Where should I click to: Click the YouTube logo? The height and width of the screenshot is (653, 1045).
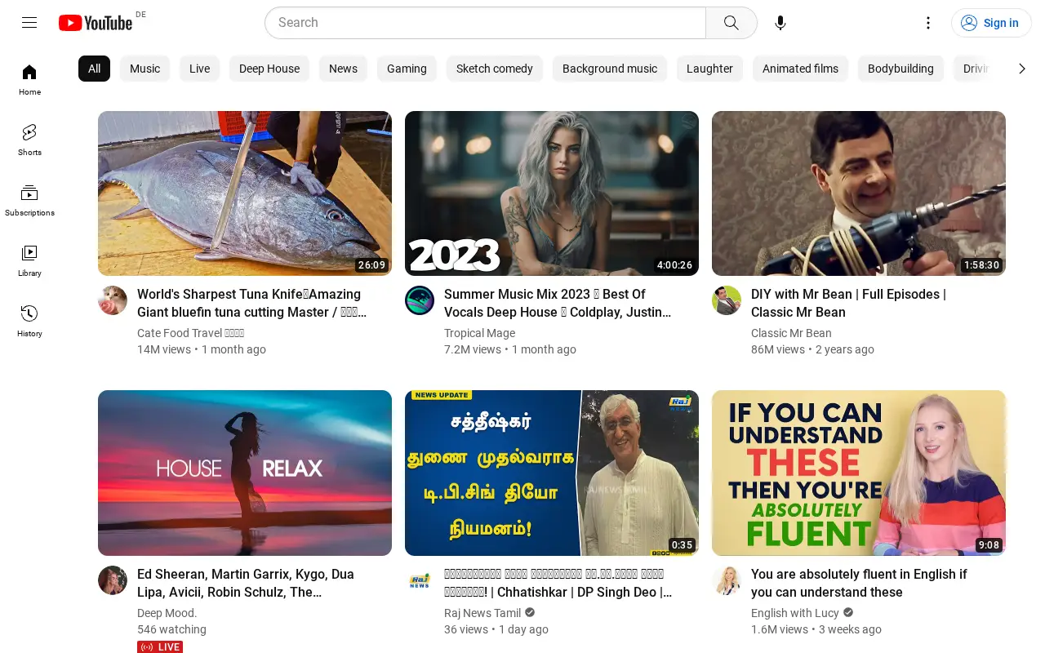coord(95,23)
